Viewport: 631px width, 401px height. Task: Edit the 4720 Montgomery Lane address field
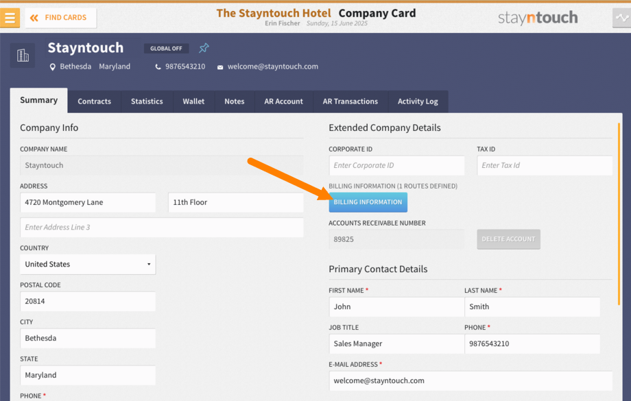click(x=88, y=202)
